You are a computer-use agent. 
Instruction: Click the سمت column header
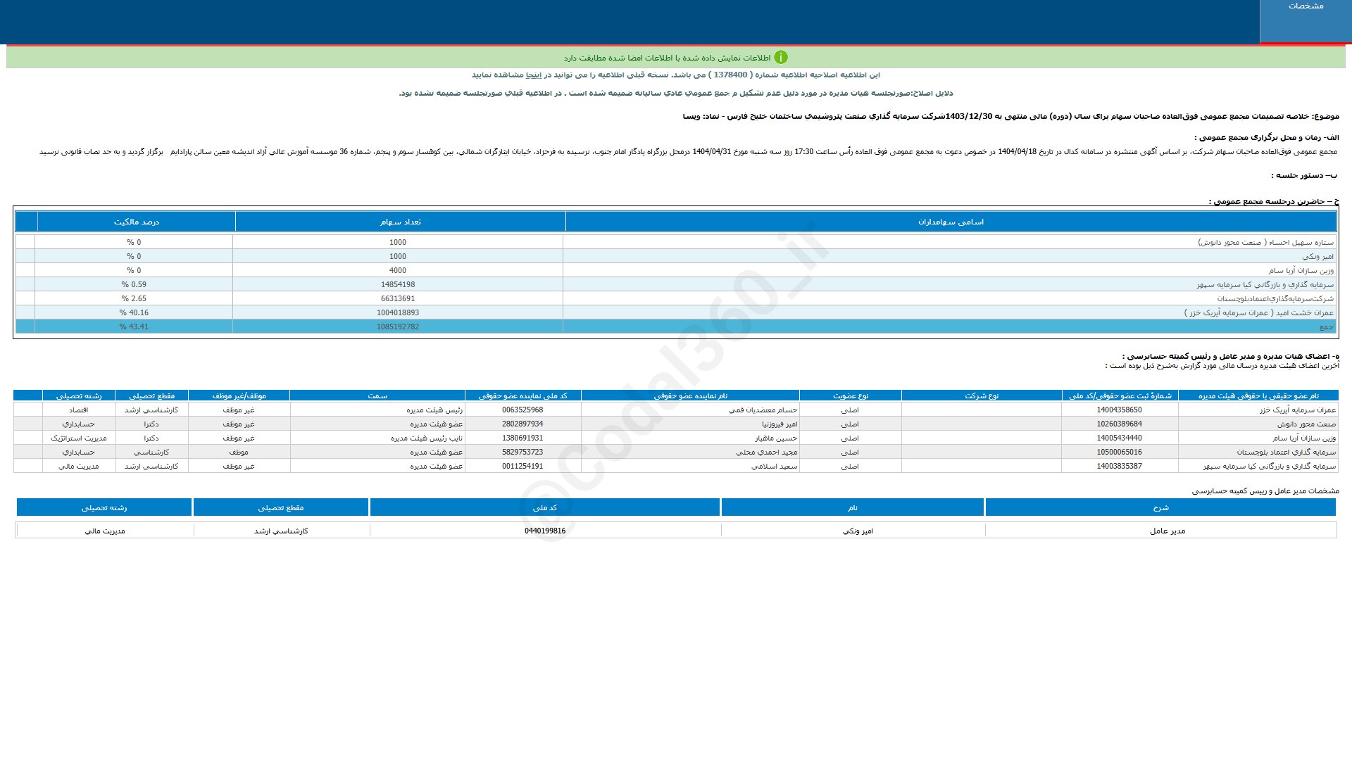pyautogui.click(x=377, y=395)
